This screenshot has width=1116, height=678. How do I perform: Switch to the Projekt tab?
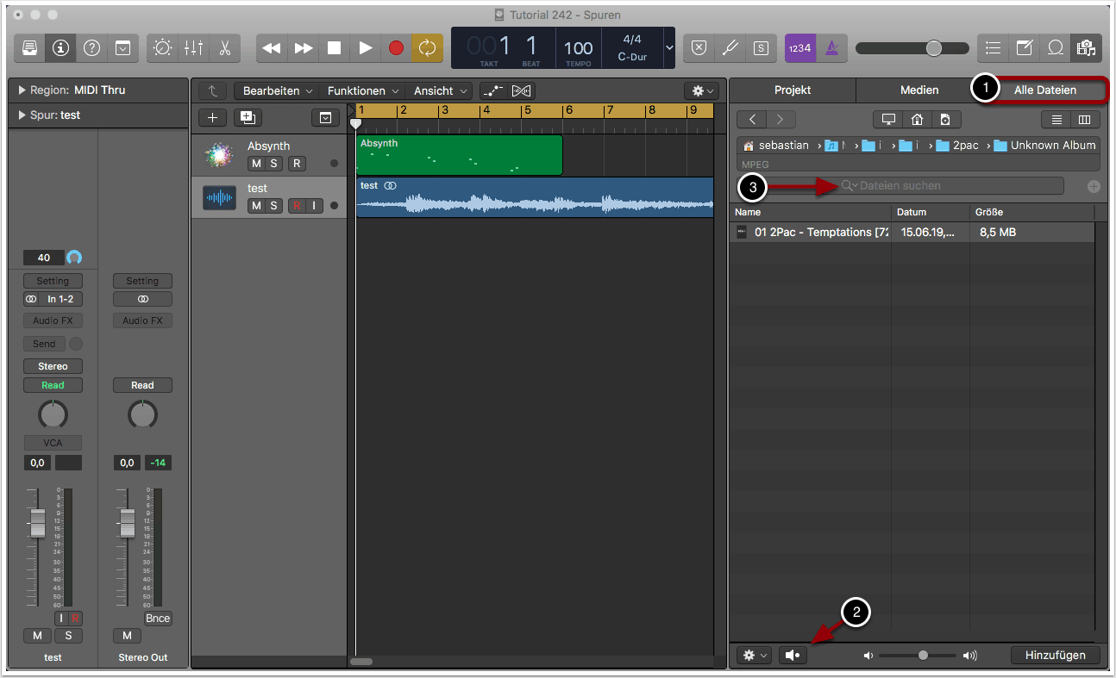click(x=792, y=90)
